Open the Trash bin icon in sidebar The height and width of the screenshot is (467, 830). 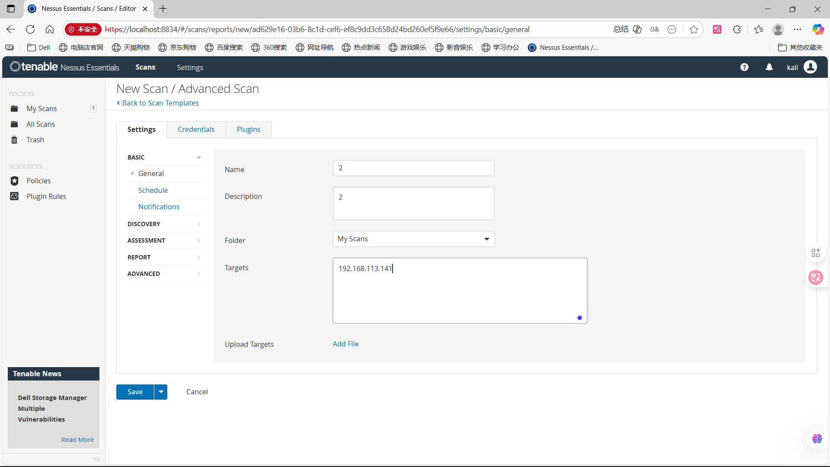(14, 140)
